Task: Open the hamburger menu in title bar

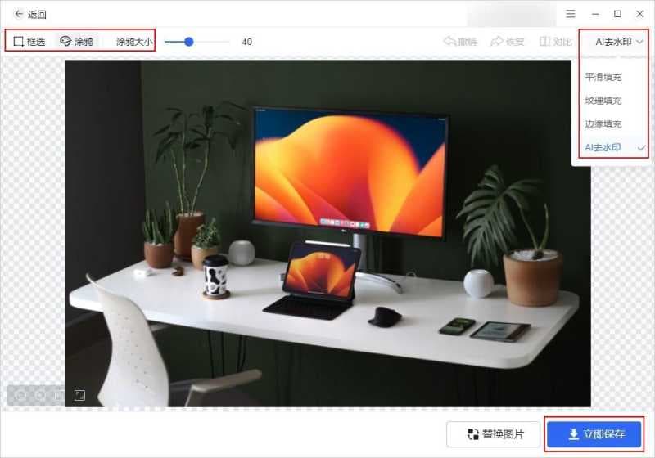Action: coord(571,14)
